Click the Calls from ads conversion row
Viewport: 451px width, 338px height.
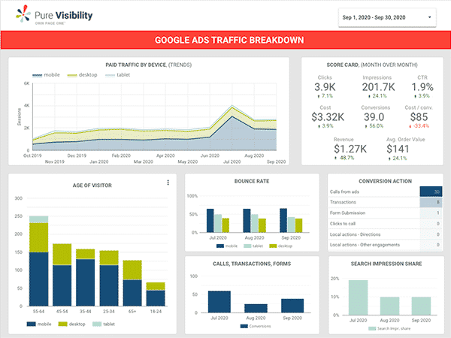(x=385, y=192)
